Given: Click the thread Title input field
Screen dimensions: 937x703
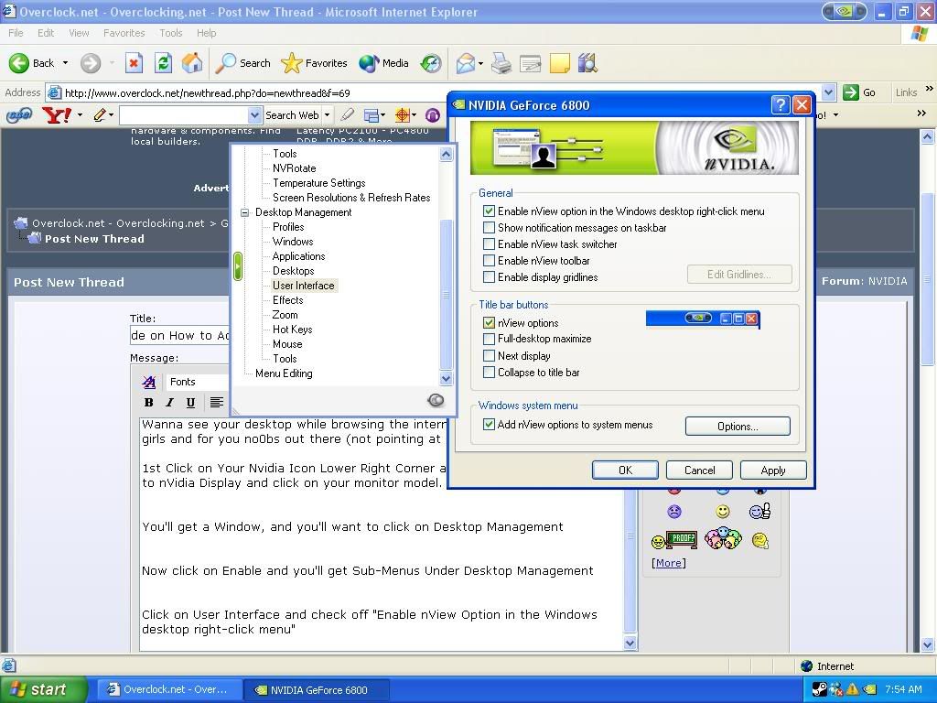Looking at the screenshot, I should [x=180, y=335].
